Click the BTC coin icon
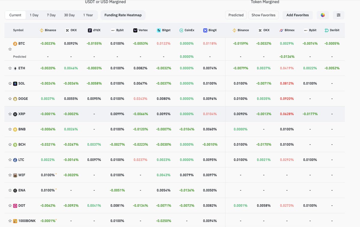This screenshot has height=227, width=360. 15,43
